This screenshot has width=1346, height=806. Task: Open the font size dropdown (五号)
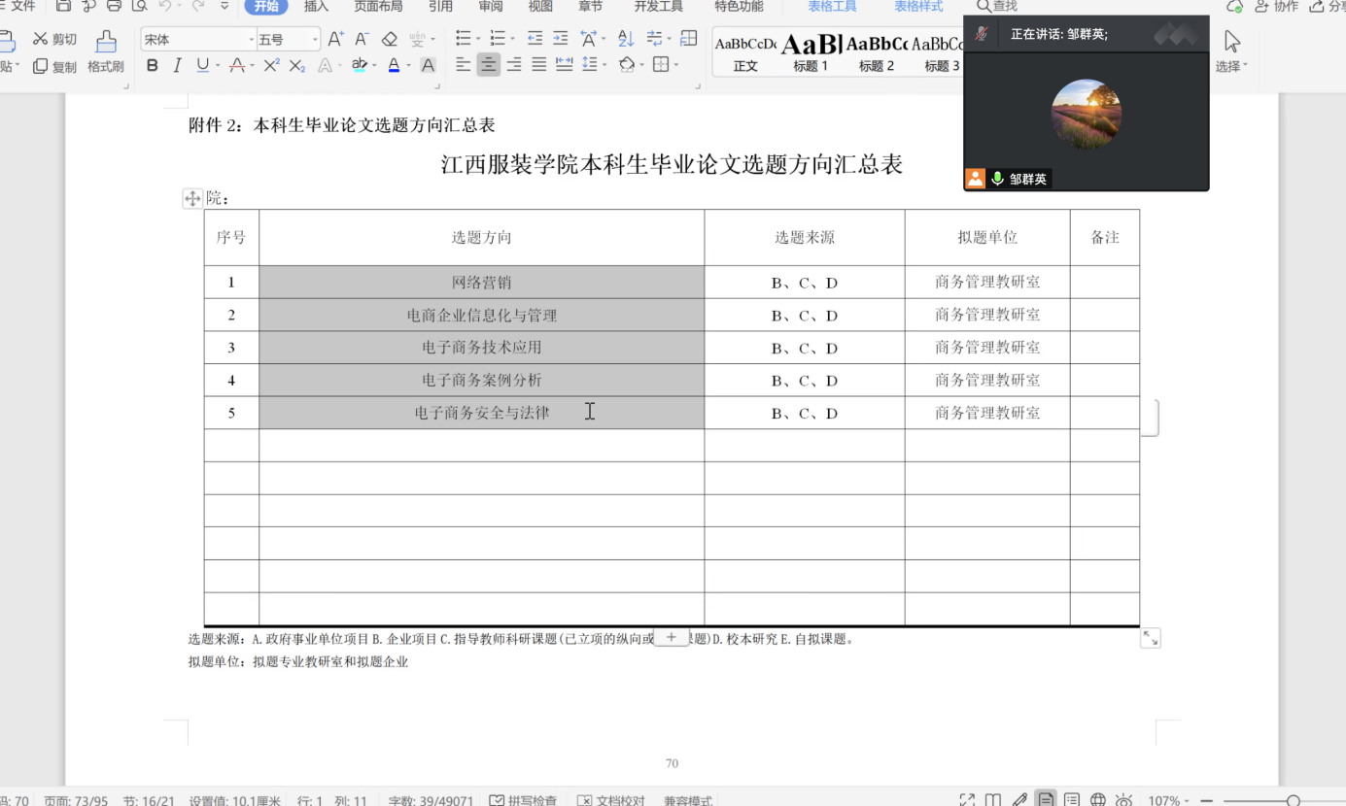[x=315, y=40]
